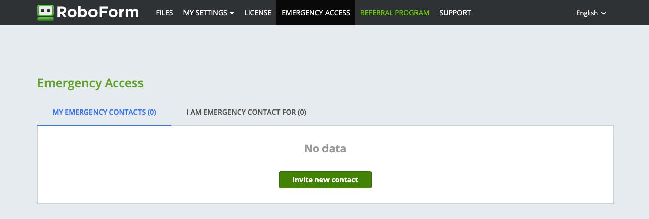The width and height of the screenshot is (649, 219).
Task: Open the FILES page
Action: point(164,13)
